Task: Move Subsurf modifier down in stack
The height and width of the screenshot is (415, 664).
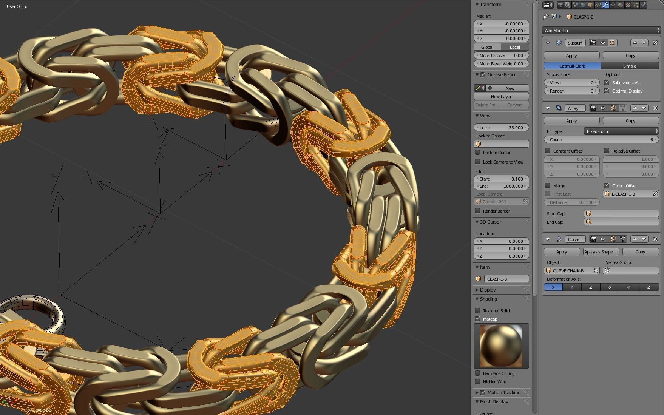Action: point(644,43)
